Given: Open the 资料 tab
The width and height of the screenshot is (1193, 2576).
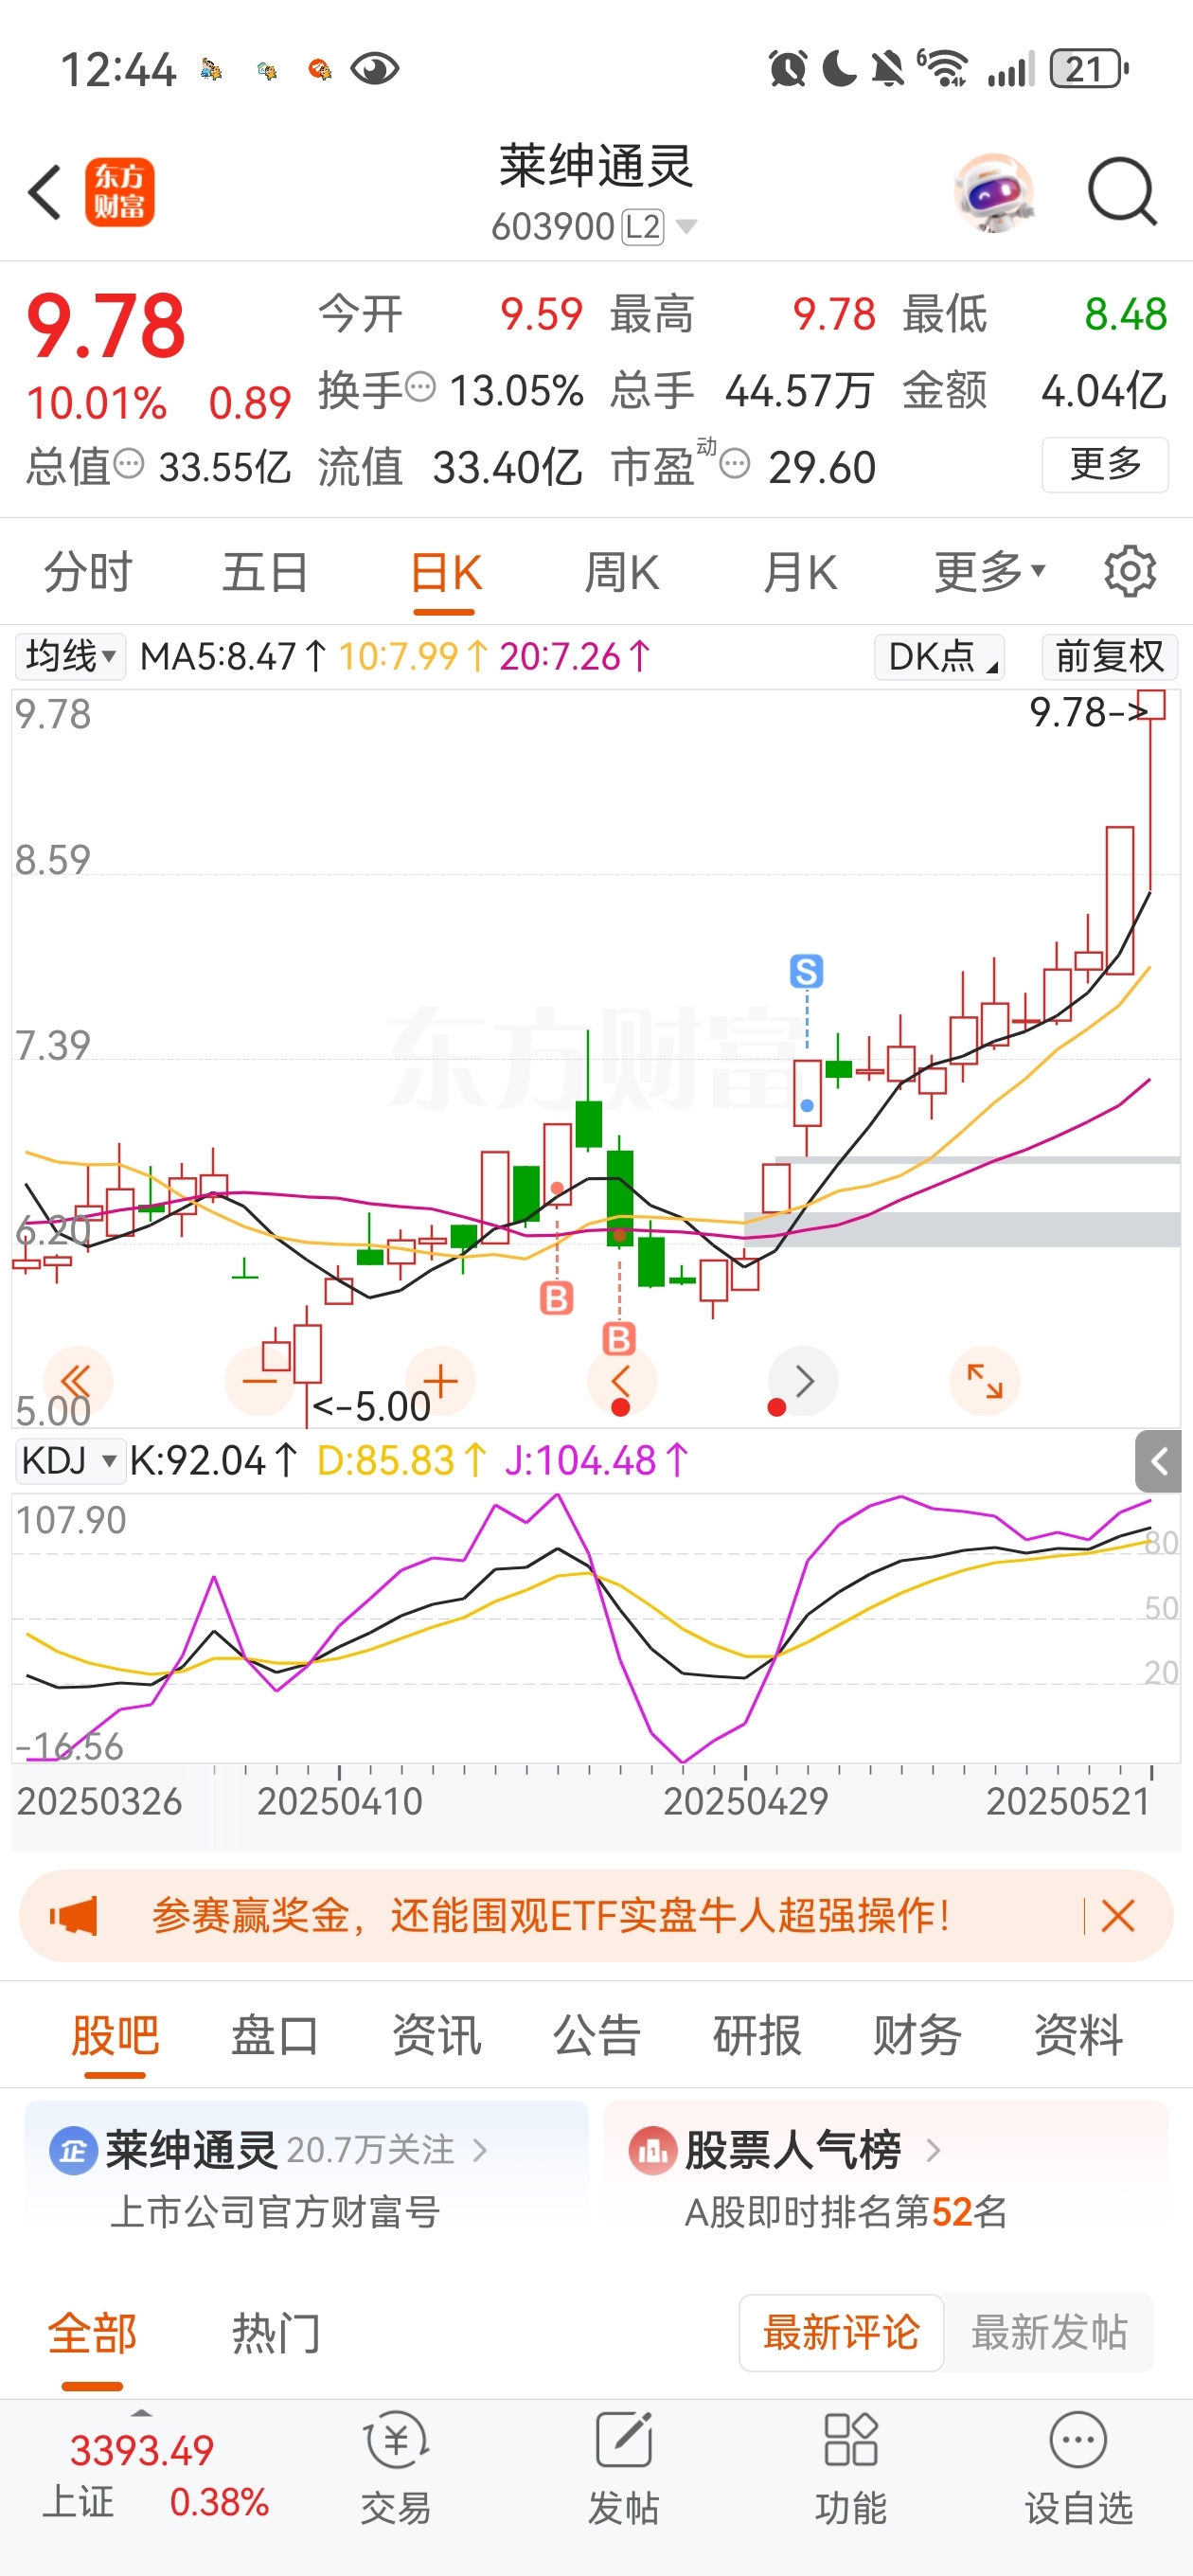Looking at the screenshot, I should click(x=1078, y=2035).
